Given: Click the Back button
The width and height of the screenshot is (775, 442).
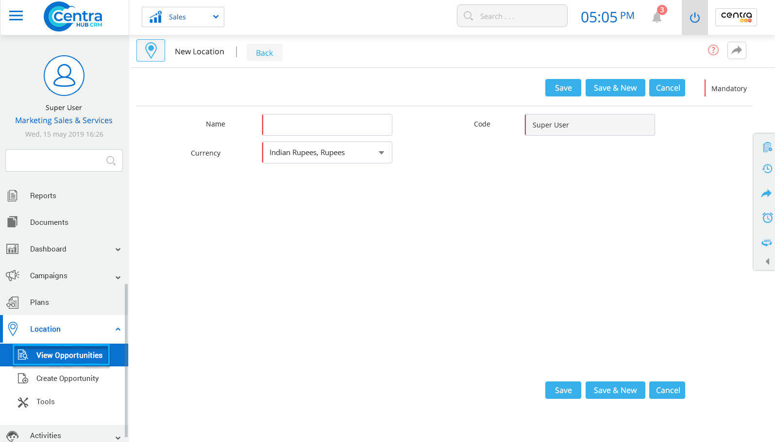Looking at the screenshot, I should pyautogui.click(x=264, y=53).
